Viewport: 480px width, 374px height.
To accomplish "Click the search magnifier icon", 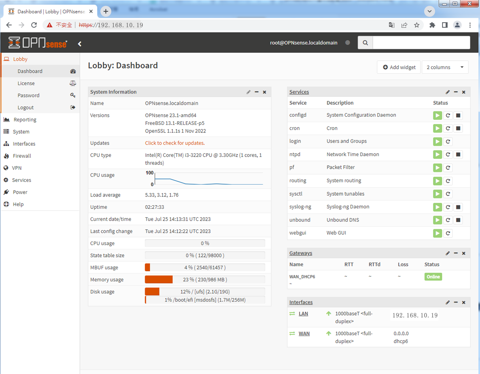I will pyautogui.click(x=365, y=43).
